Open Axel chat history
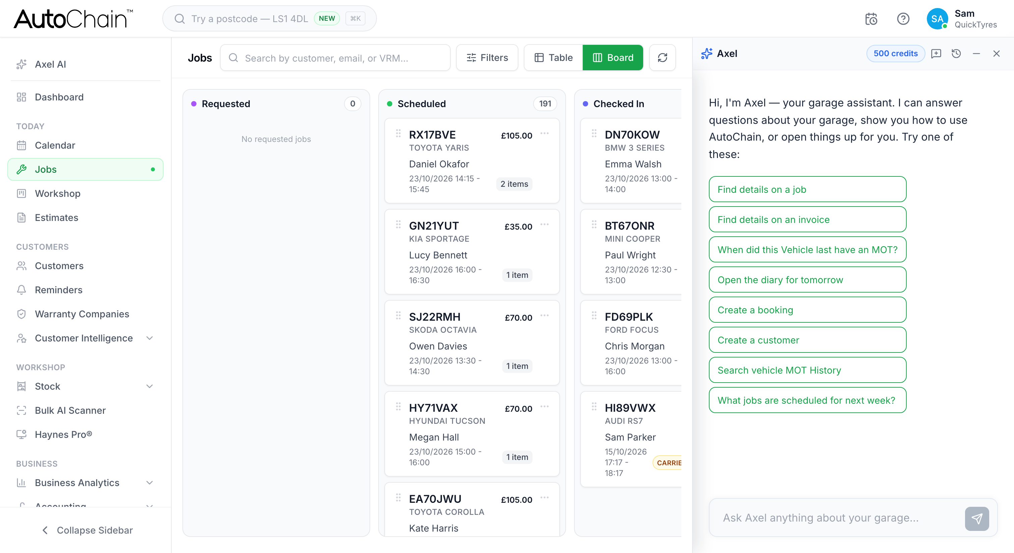This screenshot has height=553, width=1014. tap(956, 54)
